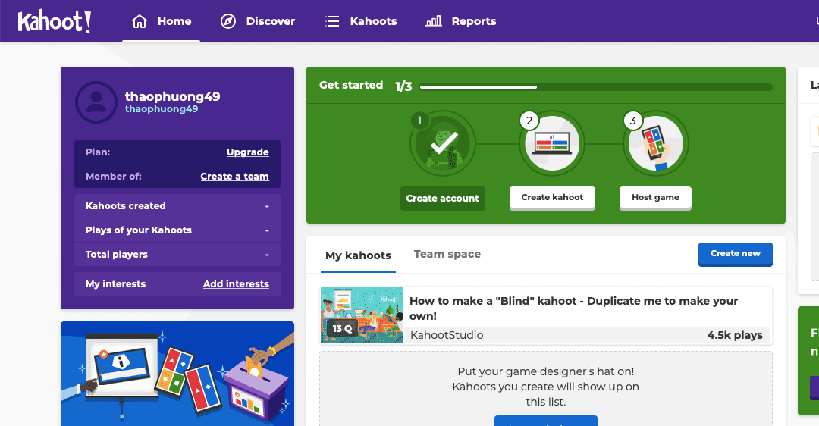Click the blue promotional illustration banner
Viewport: 819px width, 426px height.
click(177, 374)
